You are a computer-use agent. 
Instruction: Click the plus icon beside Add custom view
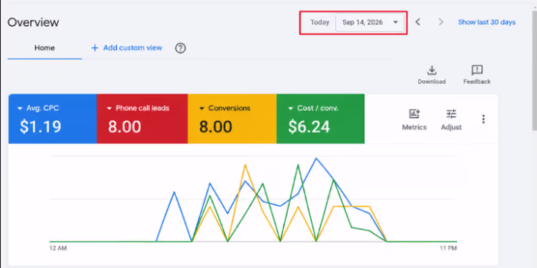(95, 48)
